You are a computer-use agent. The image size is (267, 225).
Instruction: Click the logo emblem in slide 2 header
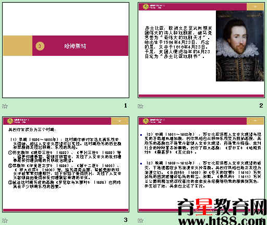[145, 7]
